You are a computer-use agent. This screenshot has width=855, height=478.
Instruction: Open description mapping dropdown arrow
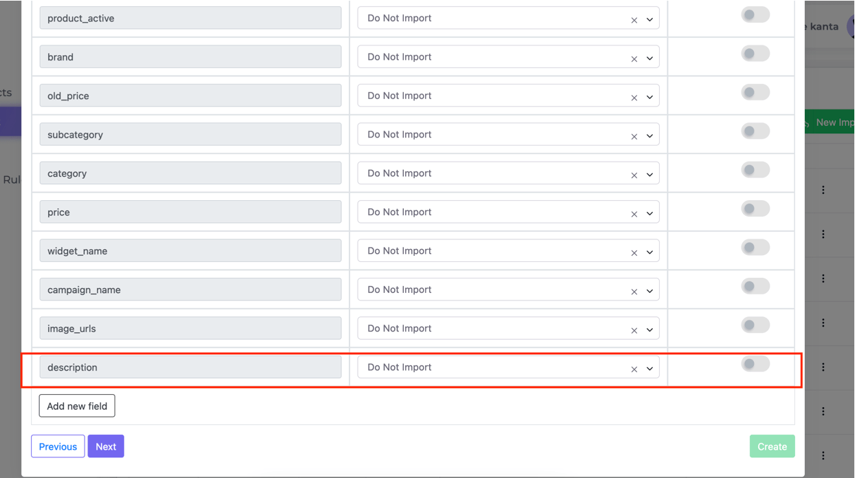(x=649, y=369)
